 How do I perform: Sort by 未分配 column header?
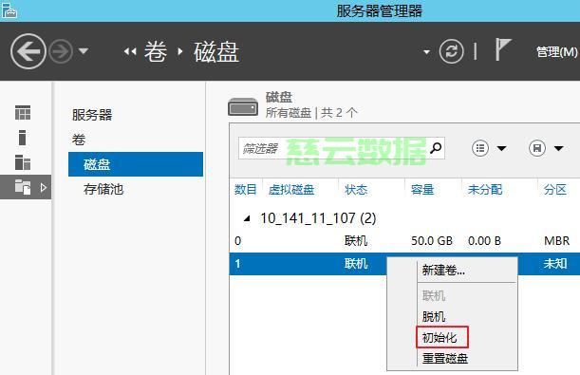pyautogui.click(x=485, y=190)
